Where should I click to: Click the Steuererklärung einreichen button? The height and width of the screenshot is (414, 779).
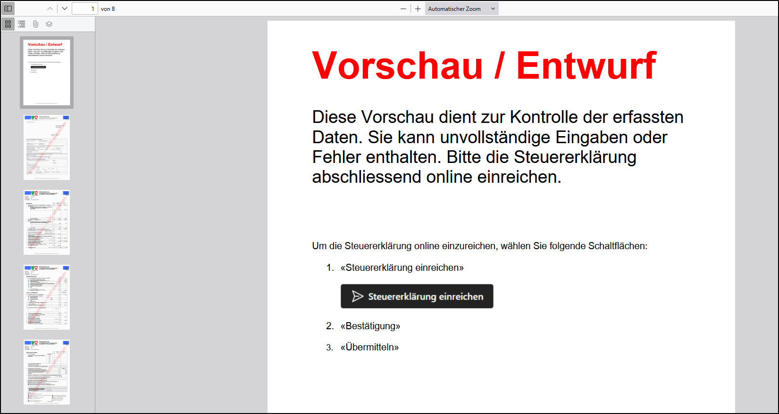coord(417,296)
